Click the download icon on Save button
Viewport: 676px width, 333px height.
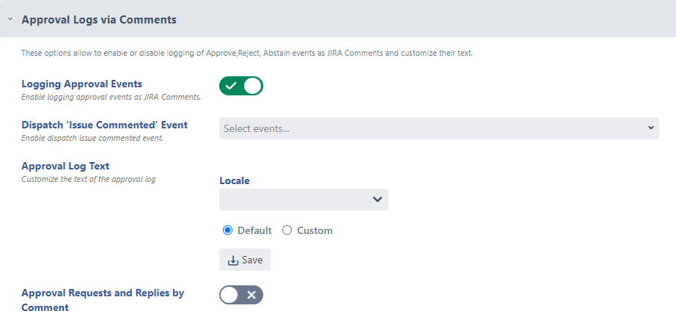[x=233, y=260]
